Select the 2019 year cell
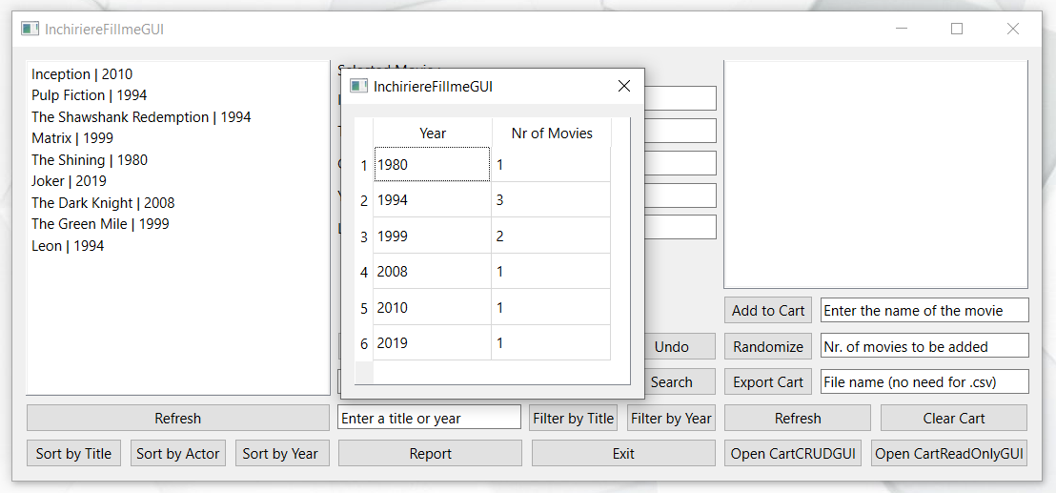 tap(433, 342)
